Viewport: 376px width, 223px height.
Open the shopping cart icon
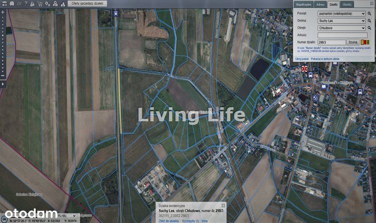40,4
